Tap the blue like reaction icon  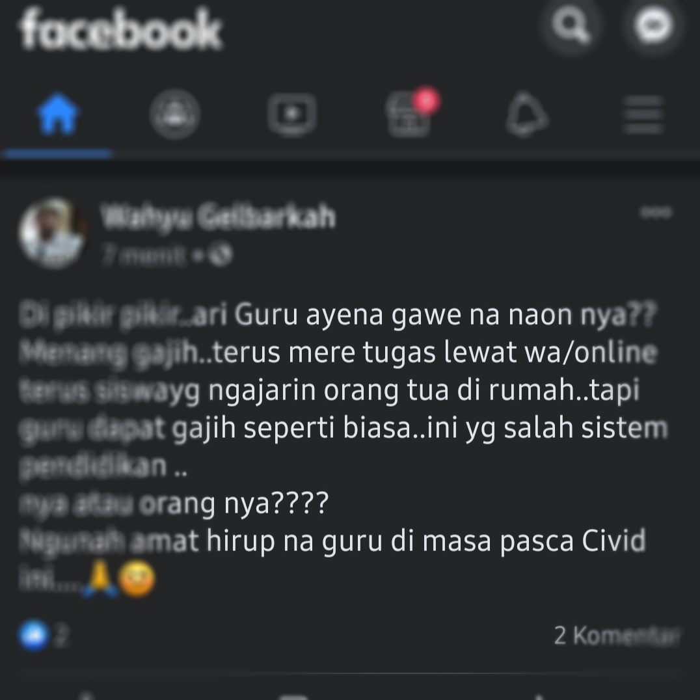point(33,635)
